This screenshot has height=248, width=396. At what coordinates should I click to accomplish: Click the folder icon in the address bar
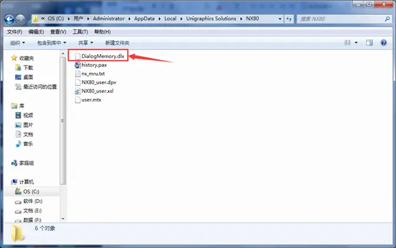(x=35, y=19)
